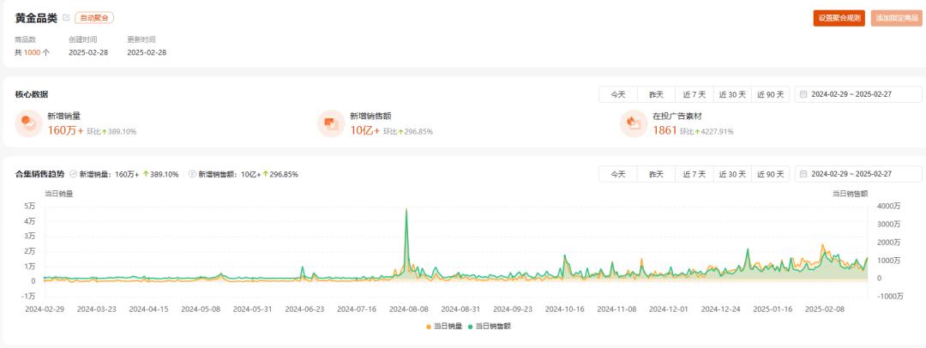This screenshot has height=348, width=926.
Task: Click x-axis label 2024-10-16
Action: click(564, 309)
